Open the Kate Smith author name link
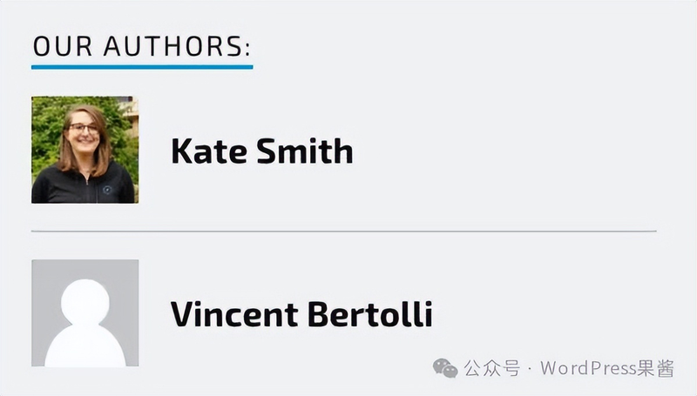The image size is (697, 396). (x=261, y=151)
